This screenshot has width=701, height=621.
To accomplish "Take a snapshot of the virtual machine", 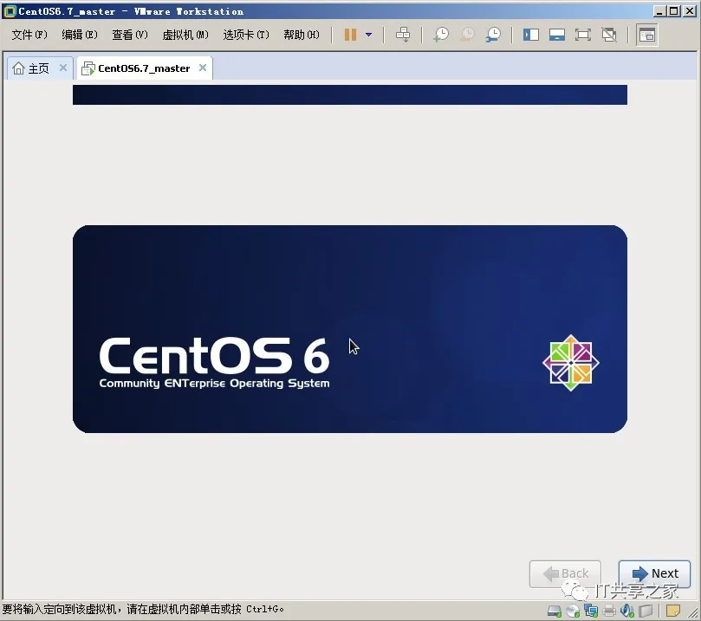I will point(441,35).
